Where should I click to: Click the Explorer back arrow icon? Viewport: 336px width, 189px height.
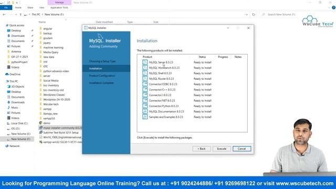pos(4,15)
